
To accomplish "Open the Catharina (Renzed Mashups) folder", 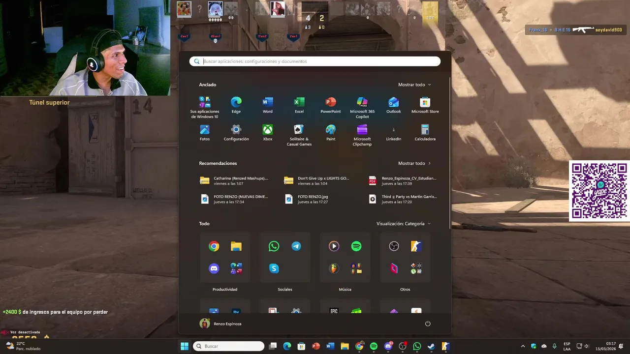I will point(234,180).
